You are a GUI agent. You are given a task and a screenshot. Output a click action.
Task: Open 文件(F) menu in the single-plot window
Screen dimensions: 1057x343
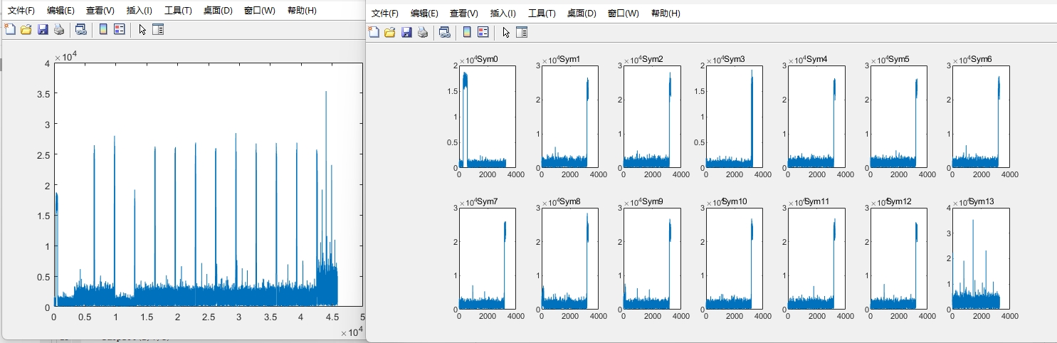21,11
